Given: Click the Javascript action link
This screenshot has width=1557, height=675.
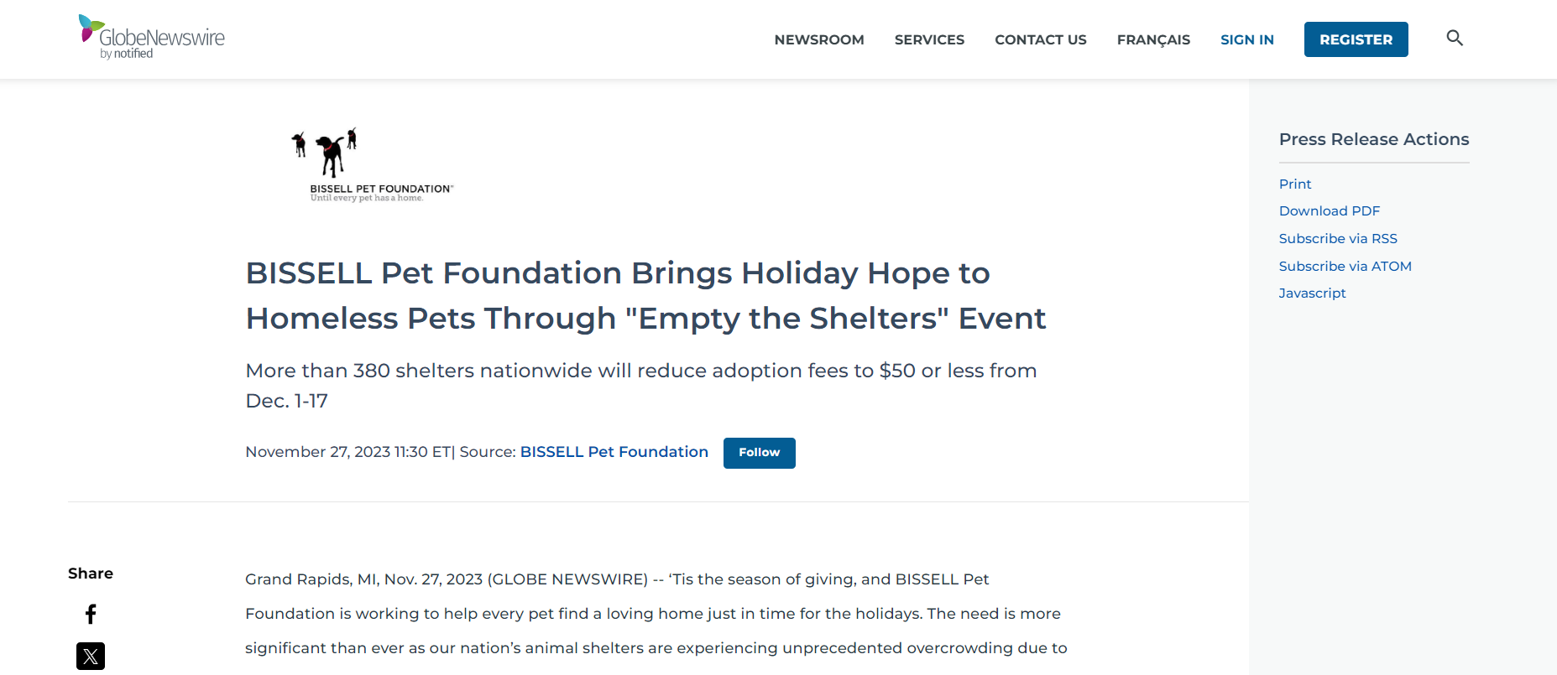Looking at the screenshot, I should point(1312,293).
